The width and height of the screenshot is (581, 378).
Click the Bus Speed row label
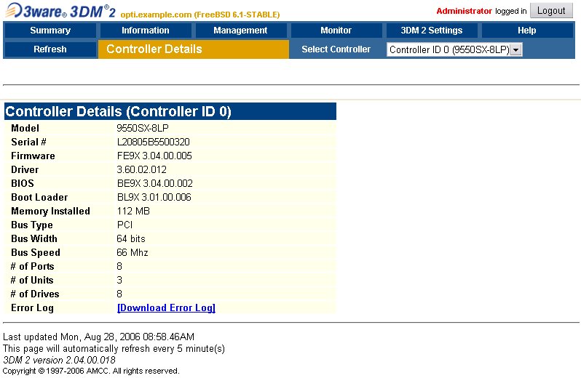pyautogui.click(x=36, y=253)
